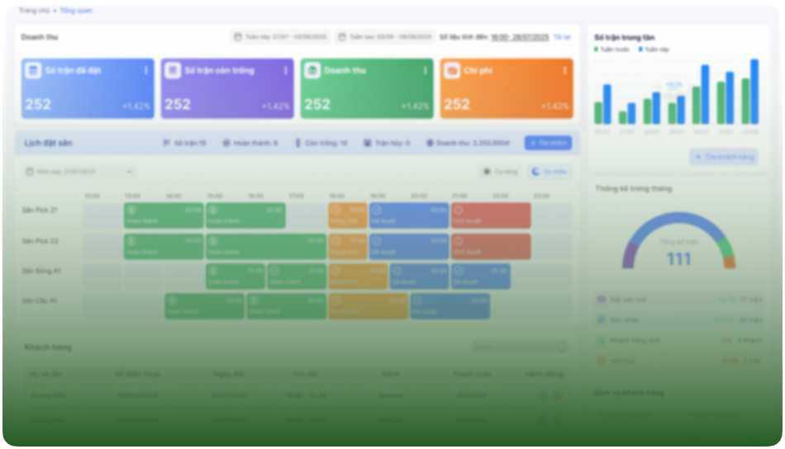Screen dimensions: 785x449
Task: Click the Tải lại reload link
Action: click(x=562, y=37)
